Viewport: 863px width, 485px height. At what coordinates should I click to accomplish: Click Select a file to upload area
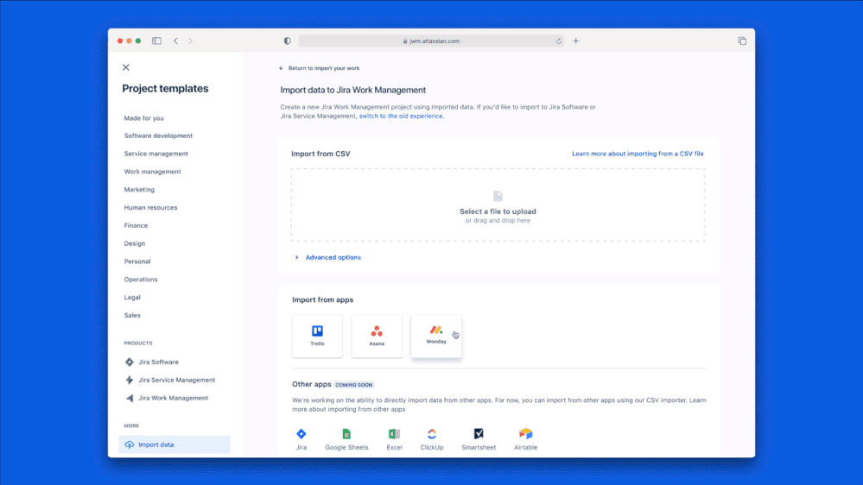pos(498,205)
